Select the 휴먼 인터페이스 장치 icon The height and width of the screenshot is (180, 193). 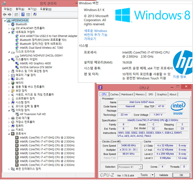click(x=13, y=169)
